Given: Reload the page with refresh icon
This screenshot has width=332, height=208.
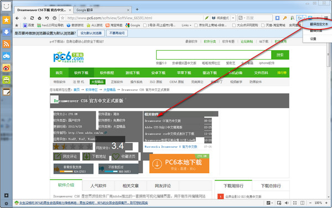Looking at the screenshot, I should click(x=32, y=18).
